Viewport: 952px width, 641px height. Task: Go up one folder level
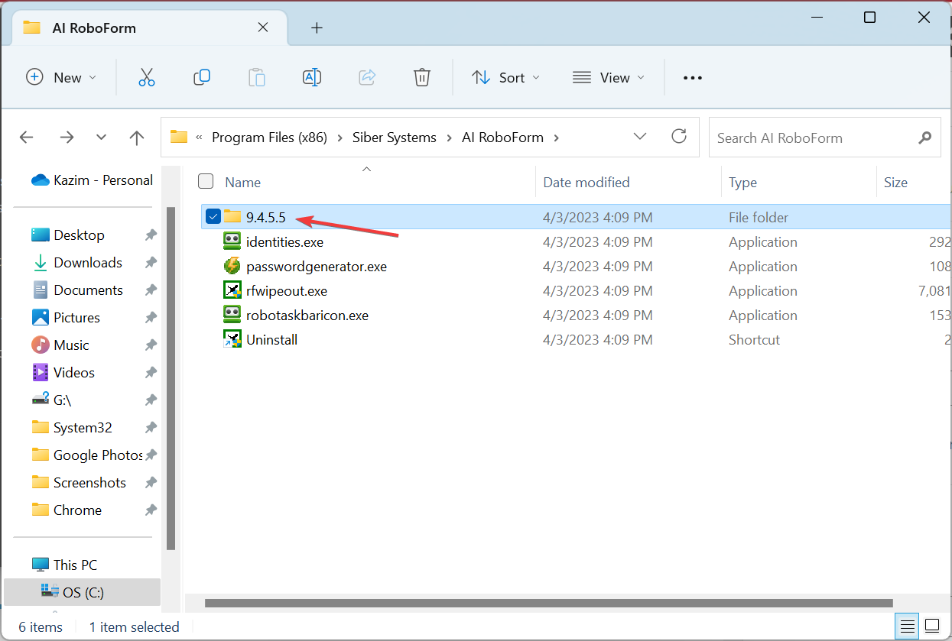137,138
